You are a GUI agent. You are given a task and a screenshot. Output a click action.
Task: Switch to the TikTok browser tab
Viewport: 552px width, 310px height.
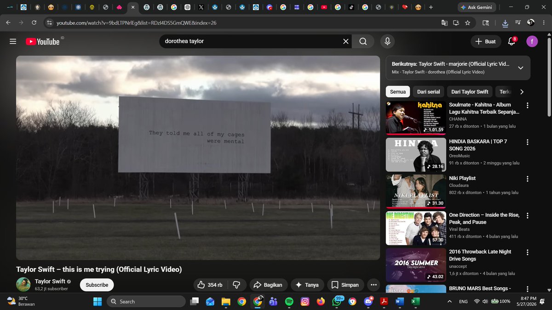point(351,7)
